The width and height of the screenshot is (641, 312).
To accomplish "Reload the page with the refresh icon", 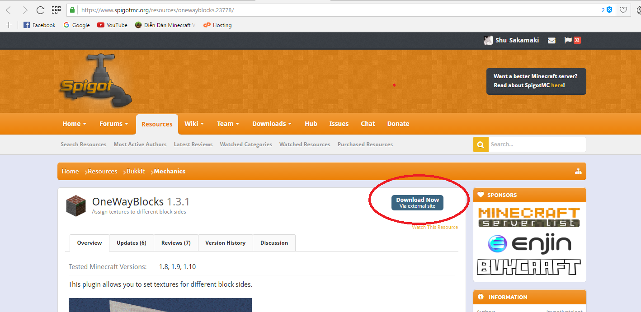I will (x=40, y=10).
